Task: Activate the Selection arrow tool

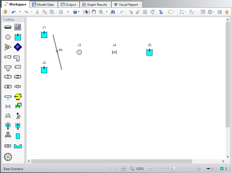Action: (x=87, y=12)
